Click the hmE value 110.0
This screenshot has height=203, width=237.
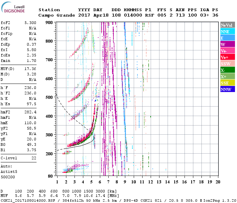30,123
